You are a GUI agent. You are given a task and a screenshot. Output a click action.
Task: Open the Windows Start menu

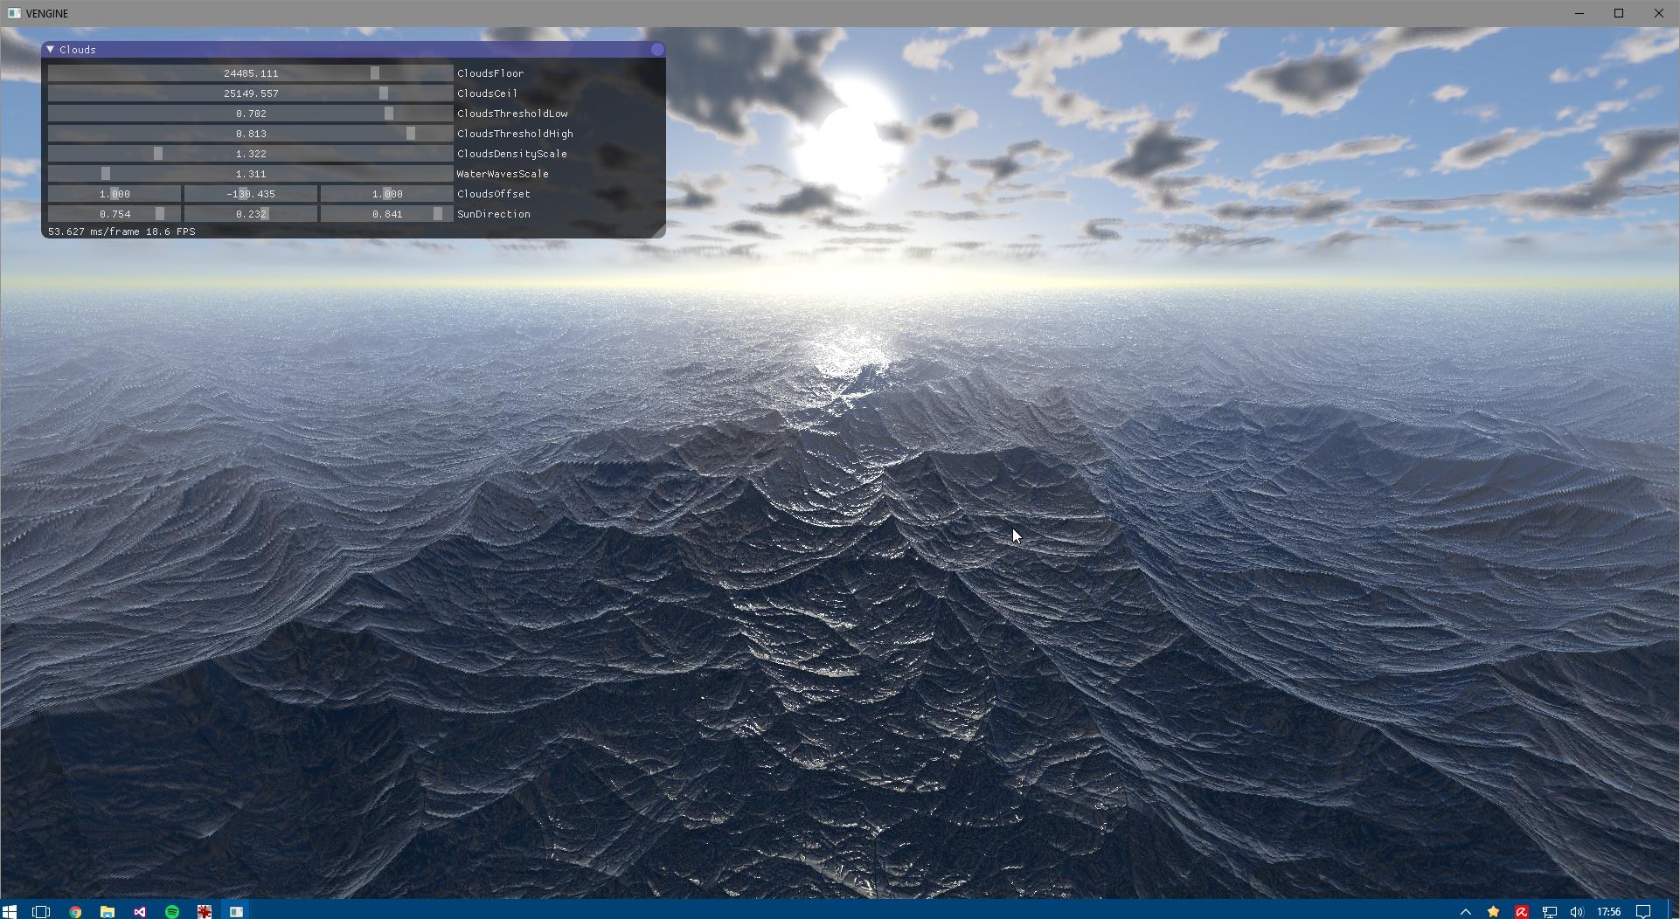(x=10, y=911)
